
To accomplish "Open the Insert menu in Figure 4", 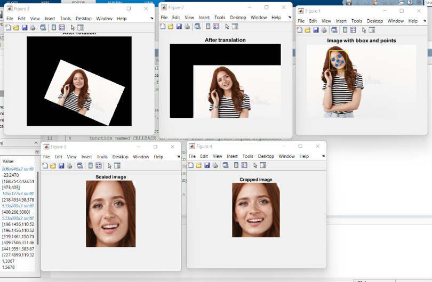I will (x=232, y=156).
